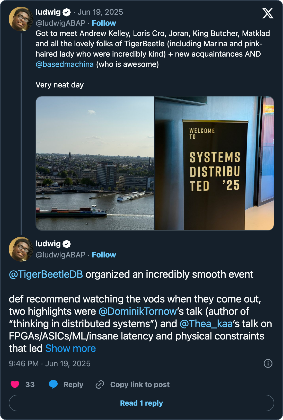Image resolution: width=283 pixels, height=420 pixels.
Task: Click the blue reply bubble icon
Action: (53, 384)
